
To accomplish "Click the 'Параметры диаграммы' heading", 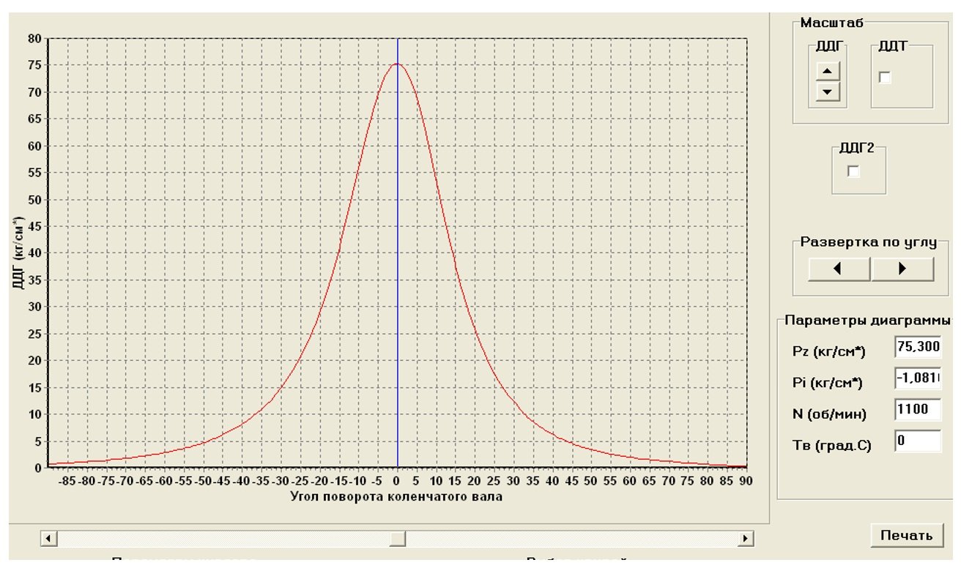I will (x=867, y=321).
